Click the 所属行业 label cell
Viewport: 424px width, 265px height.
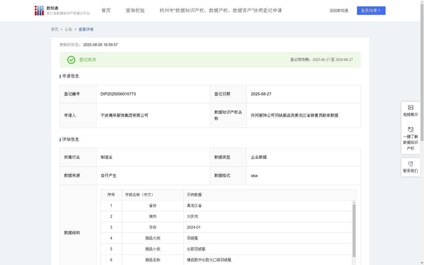78,157
